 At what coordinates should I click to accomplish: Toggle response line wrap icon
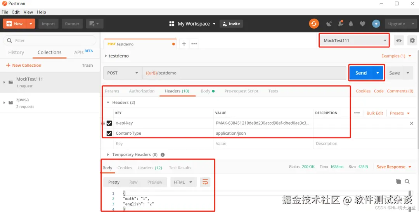(x=205, y=182)
